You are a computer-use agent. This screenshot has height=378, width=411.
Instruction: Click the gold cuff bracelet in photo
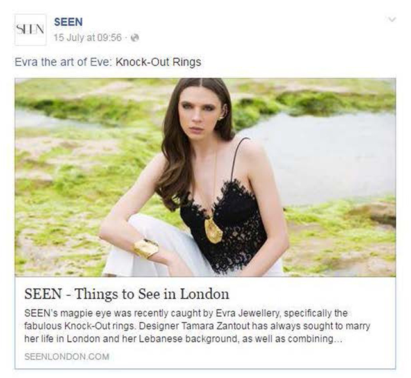click(x=146, y=248)
